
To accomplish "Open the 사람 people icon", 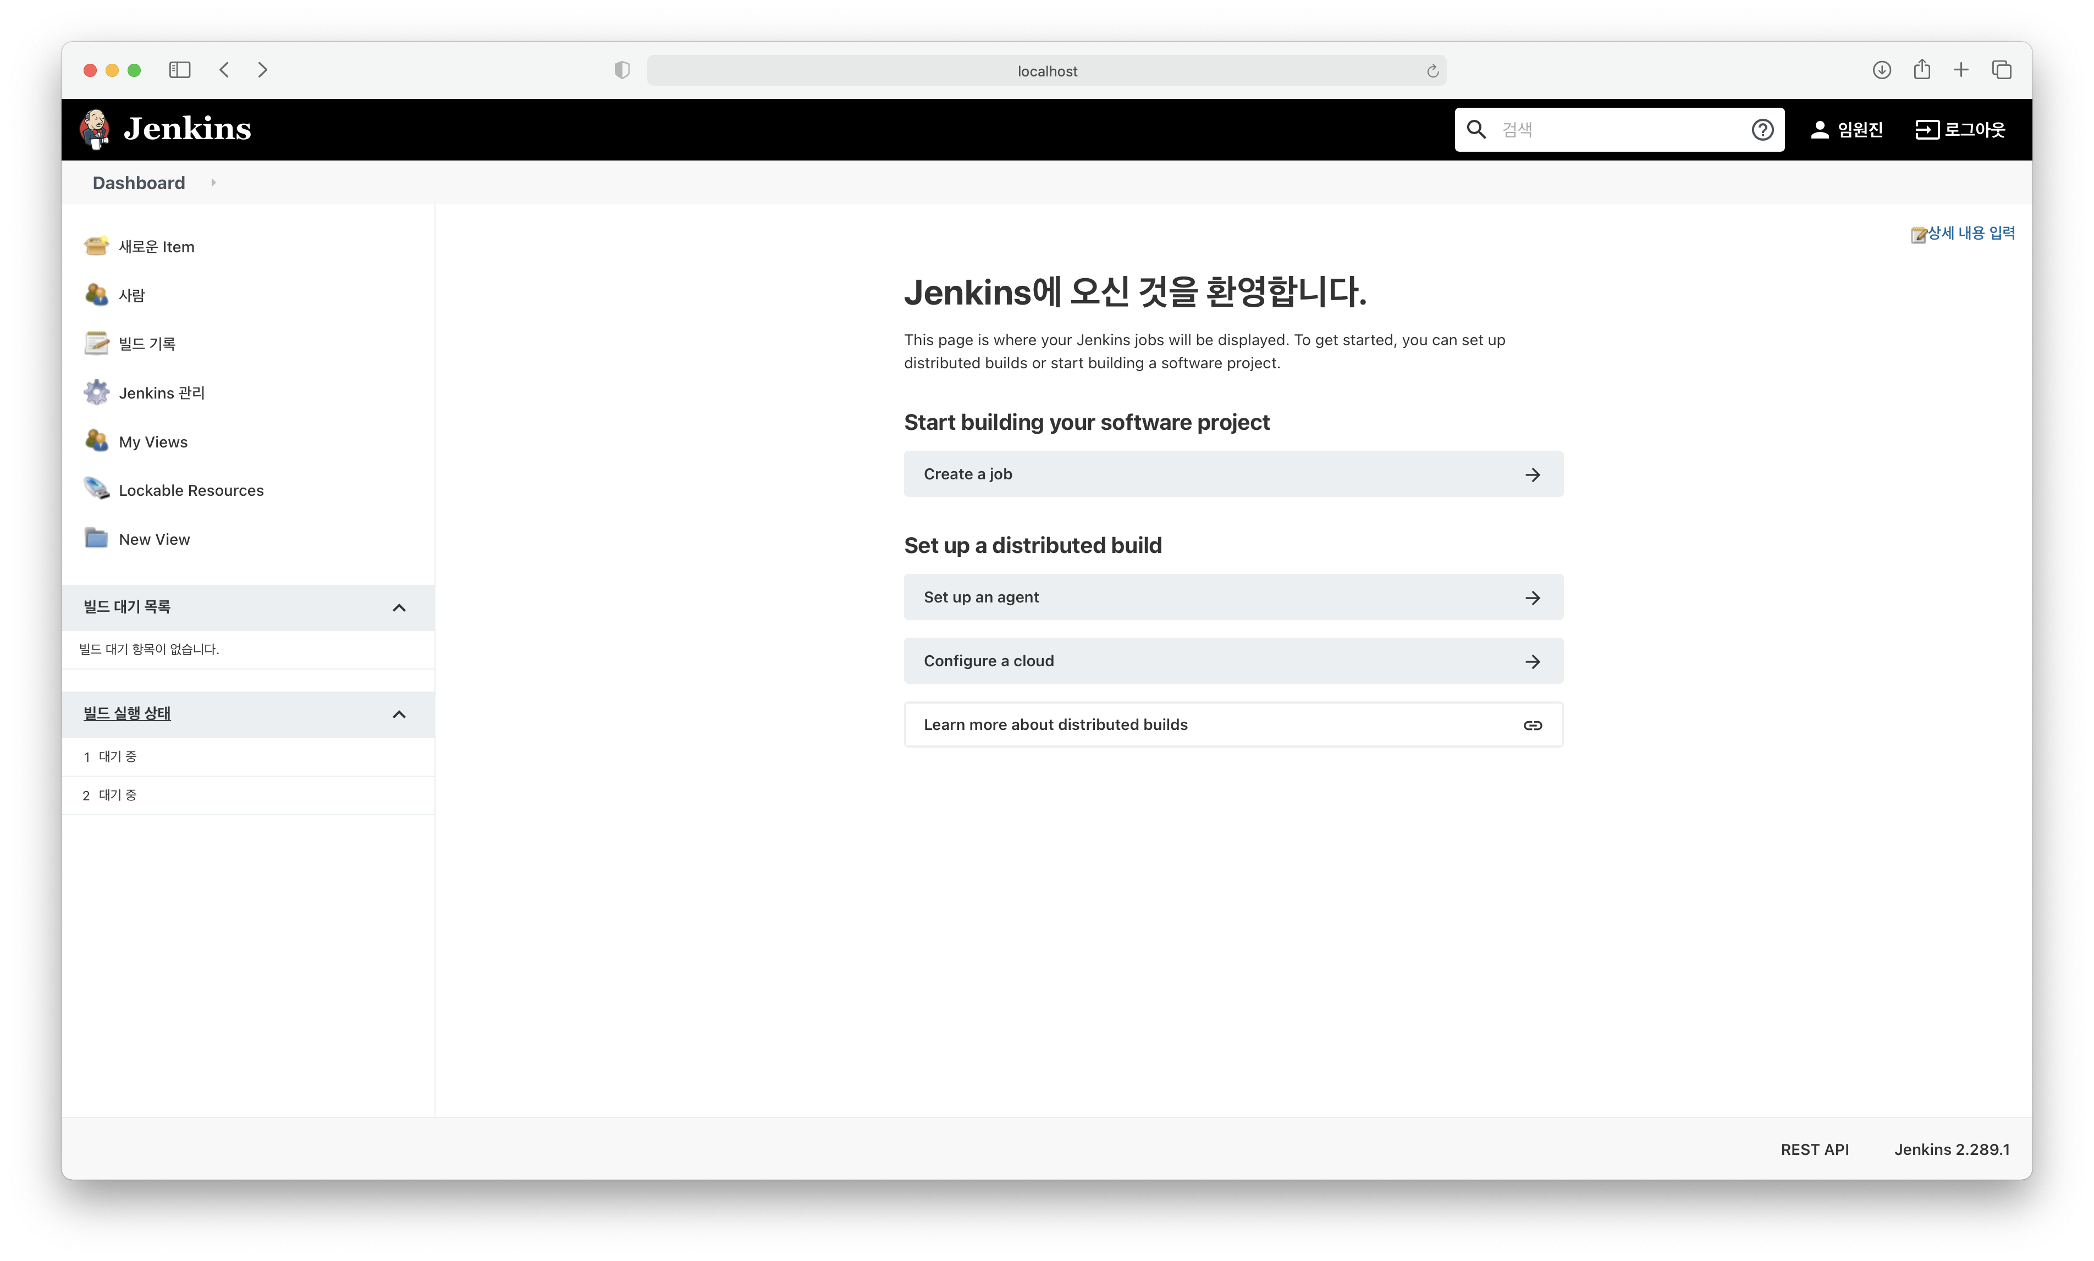I will click(96, 295).
